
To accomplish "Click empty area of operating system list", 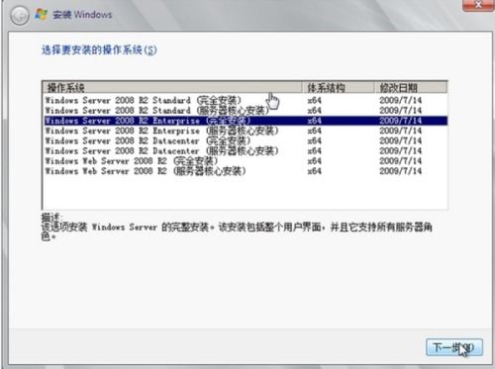I will click(x=246, y=193).
